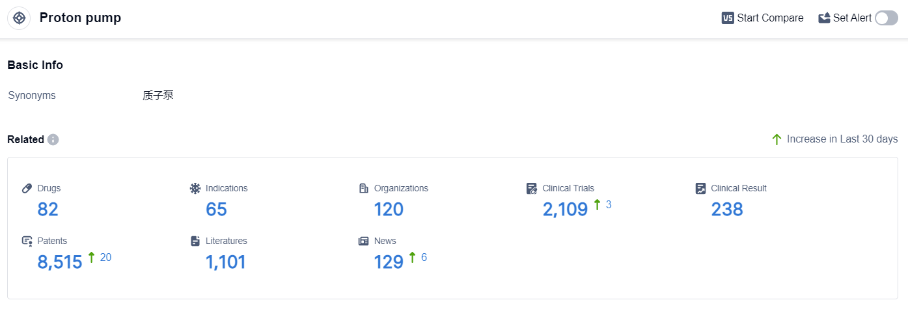Click the Patents certificate icon
Viewport: 908px width, 313px height.
[x=27, y=241]
